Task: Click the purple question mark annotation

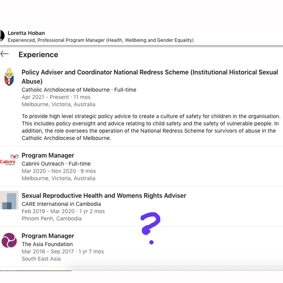Action: pyautogui.click(x=151, y=226)
